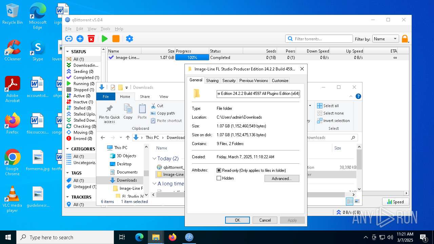The width and height of the screenshot is (434, 244).
Task: Click the Add torrent file plus icon
Action: click(80, 39)
